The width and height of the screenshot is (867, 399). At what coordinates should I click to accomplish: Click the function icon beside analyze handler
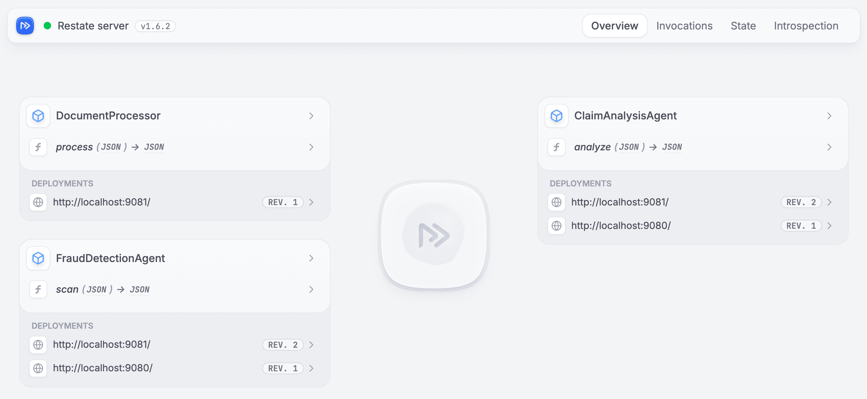pos(556,147)
